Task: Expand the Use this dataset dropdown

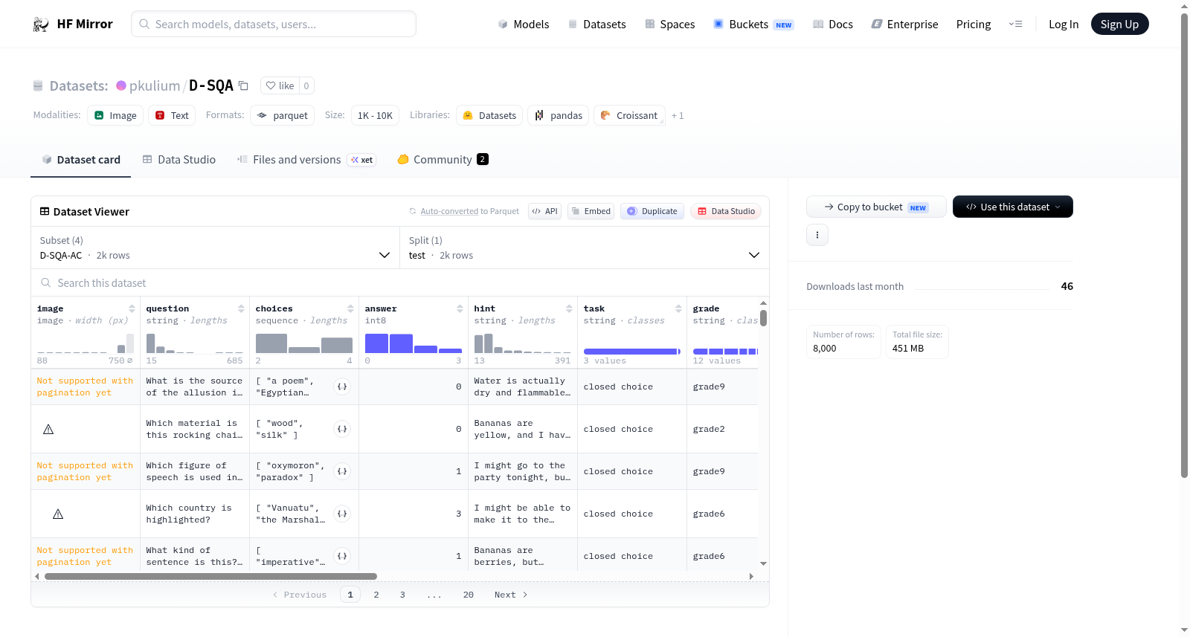Action: (1013, 207)
